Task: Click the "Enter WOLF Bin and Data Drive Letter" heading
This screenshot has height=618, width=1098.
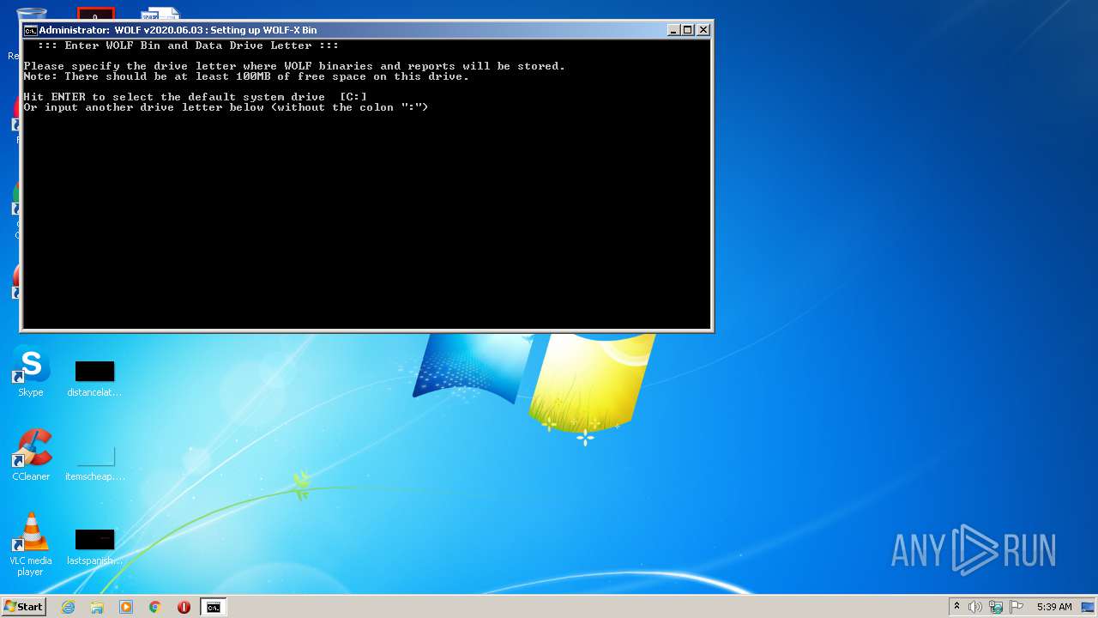Action: 188,45
